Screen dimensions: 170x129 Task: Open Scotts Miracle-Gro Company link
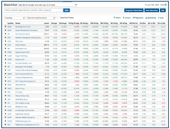26,30
